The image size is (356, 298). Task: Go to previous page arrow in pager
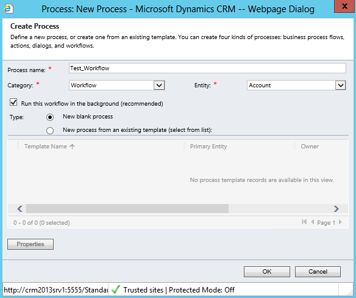pos(312,222)
